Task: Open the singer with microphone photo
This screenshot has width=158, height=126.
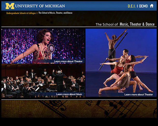Action: [x=43, y=46]
